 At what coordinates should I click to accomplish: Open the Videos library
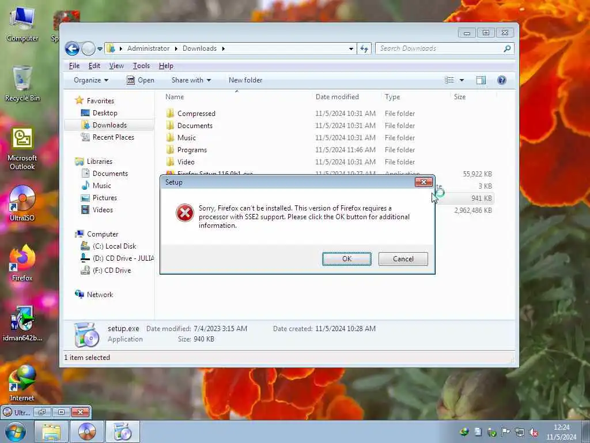(x=97, y=210)
